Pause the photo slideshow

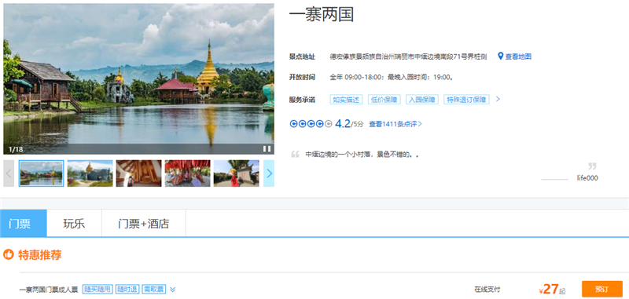[267, 149]
